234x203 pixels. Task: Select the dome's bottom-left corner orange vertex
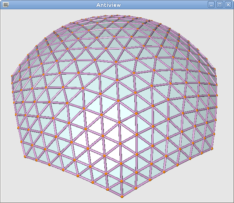click(25, 156)
